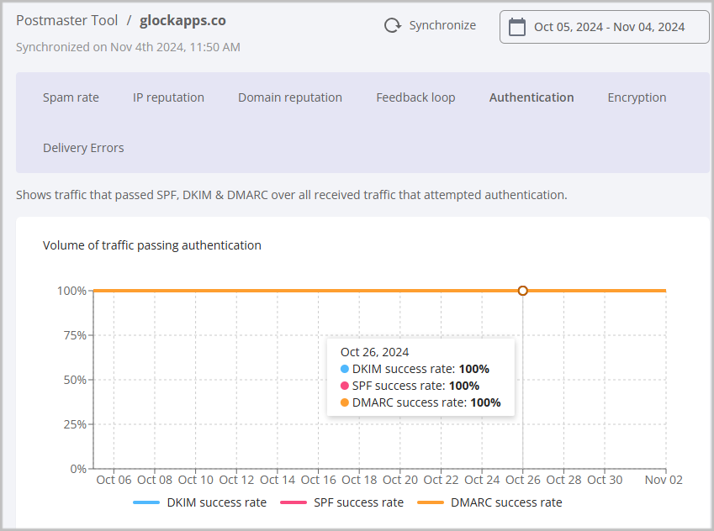Open the date range Oct 05 - Nov 04 picker
The width and height of the screenshot is (714, 531).
pyautogui.click(x=609, y=27)
